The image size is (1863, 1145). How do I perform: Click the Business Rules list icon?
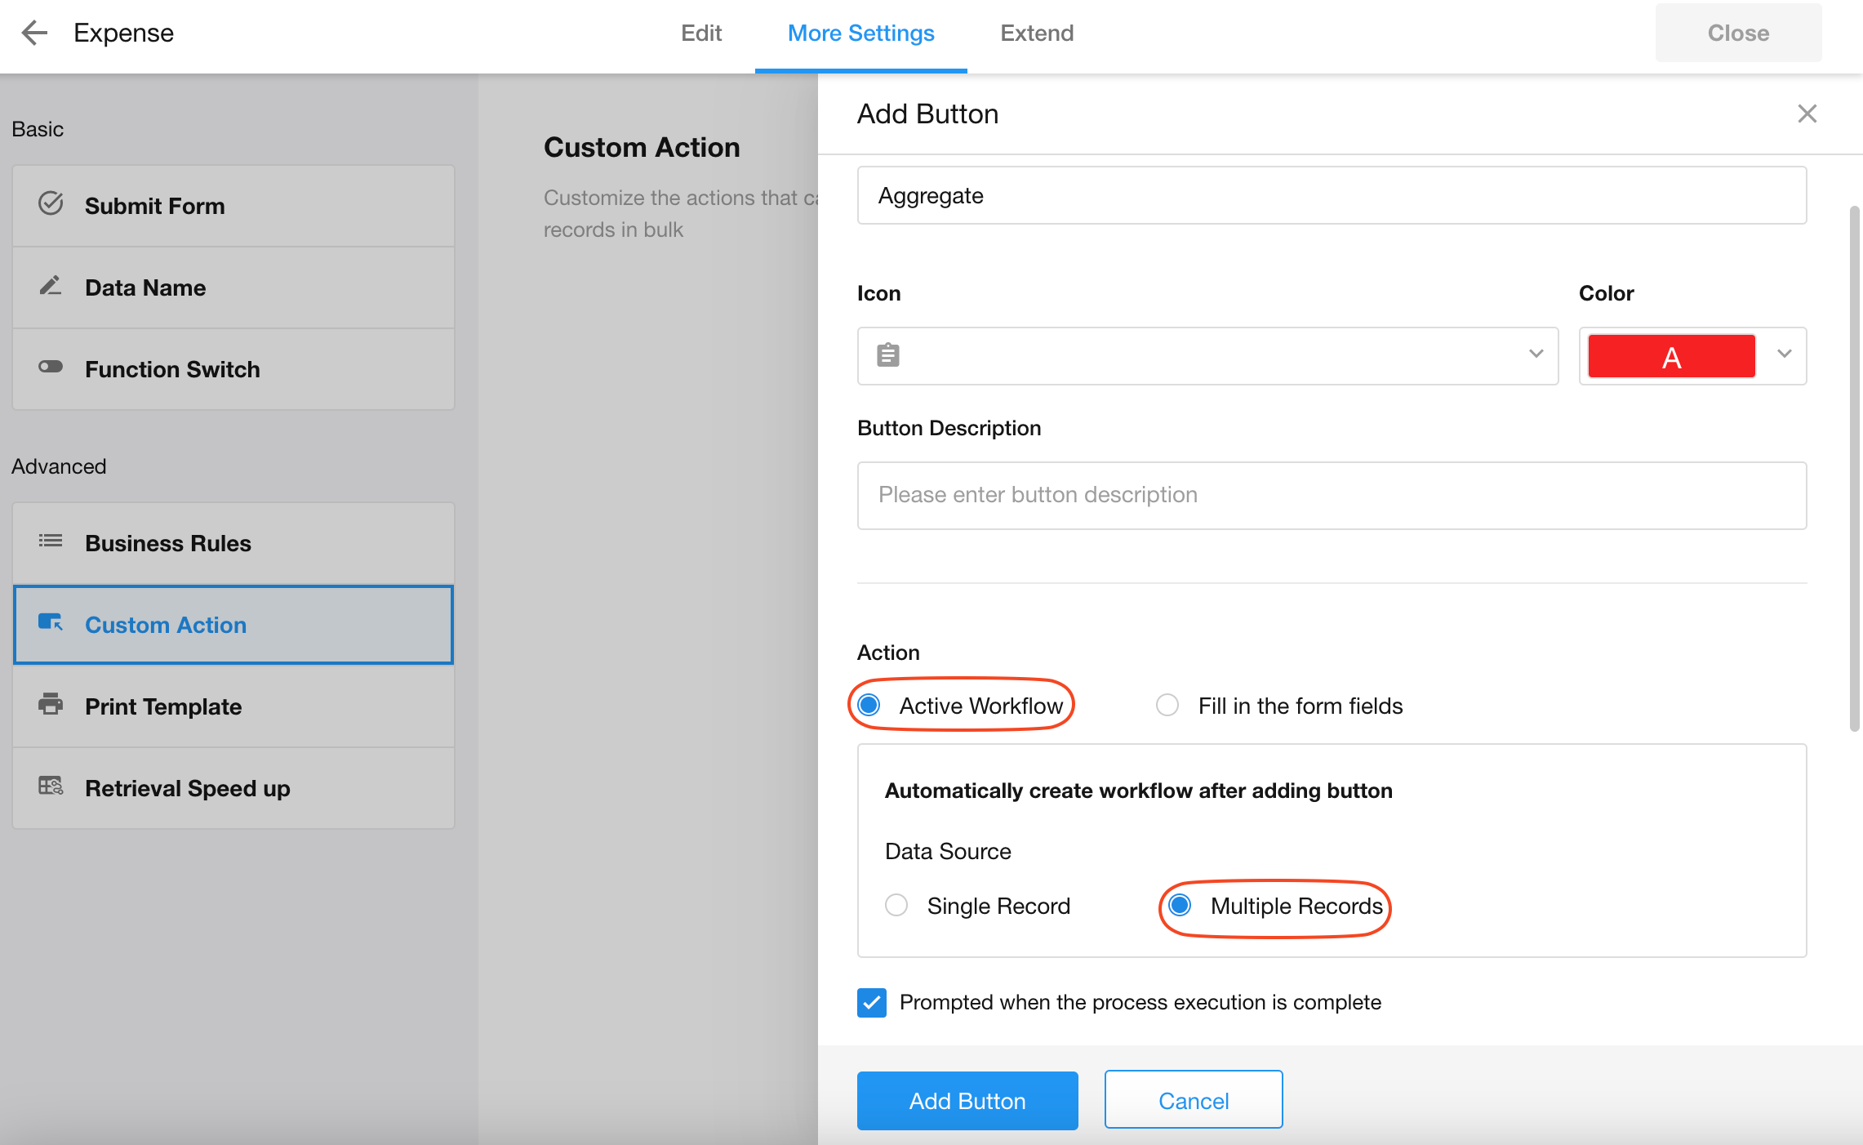point(51,541)
